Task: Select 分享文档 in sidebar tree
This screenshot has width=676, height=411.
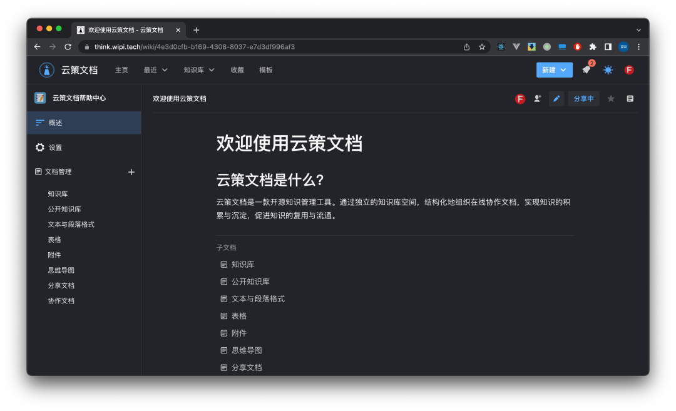Action: pyautogui.click(x=61, y=286)
